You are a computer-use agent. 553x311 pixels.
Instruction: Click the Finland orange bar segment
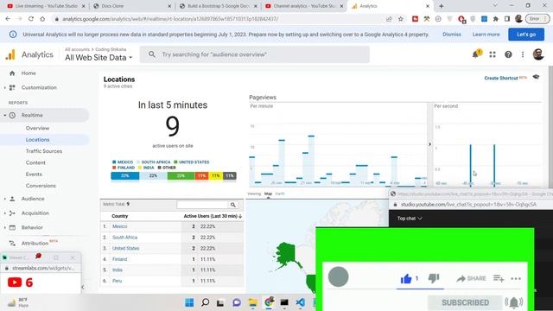coord(201,175)
